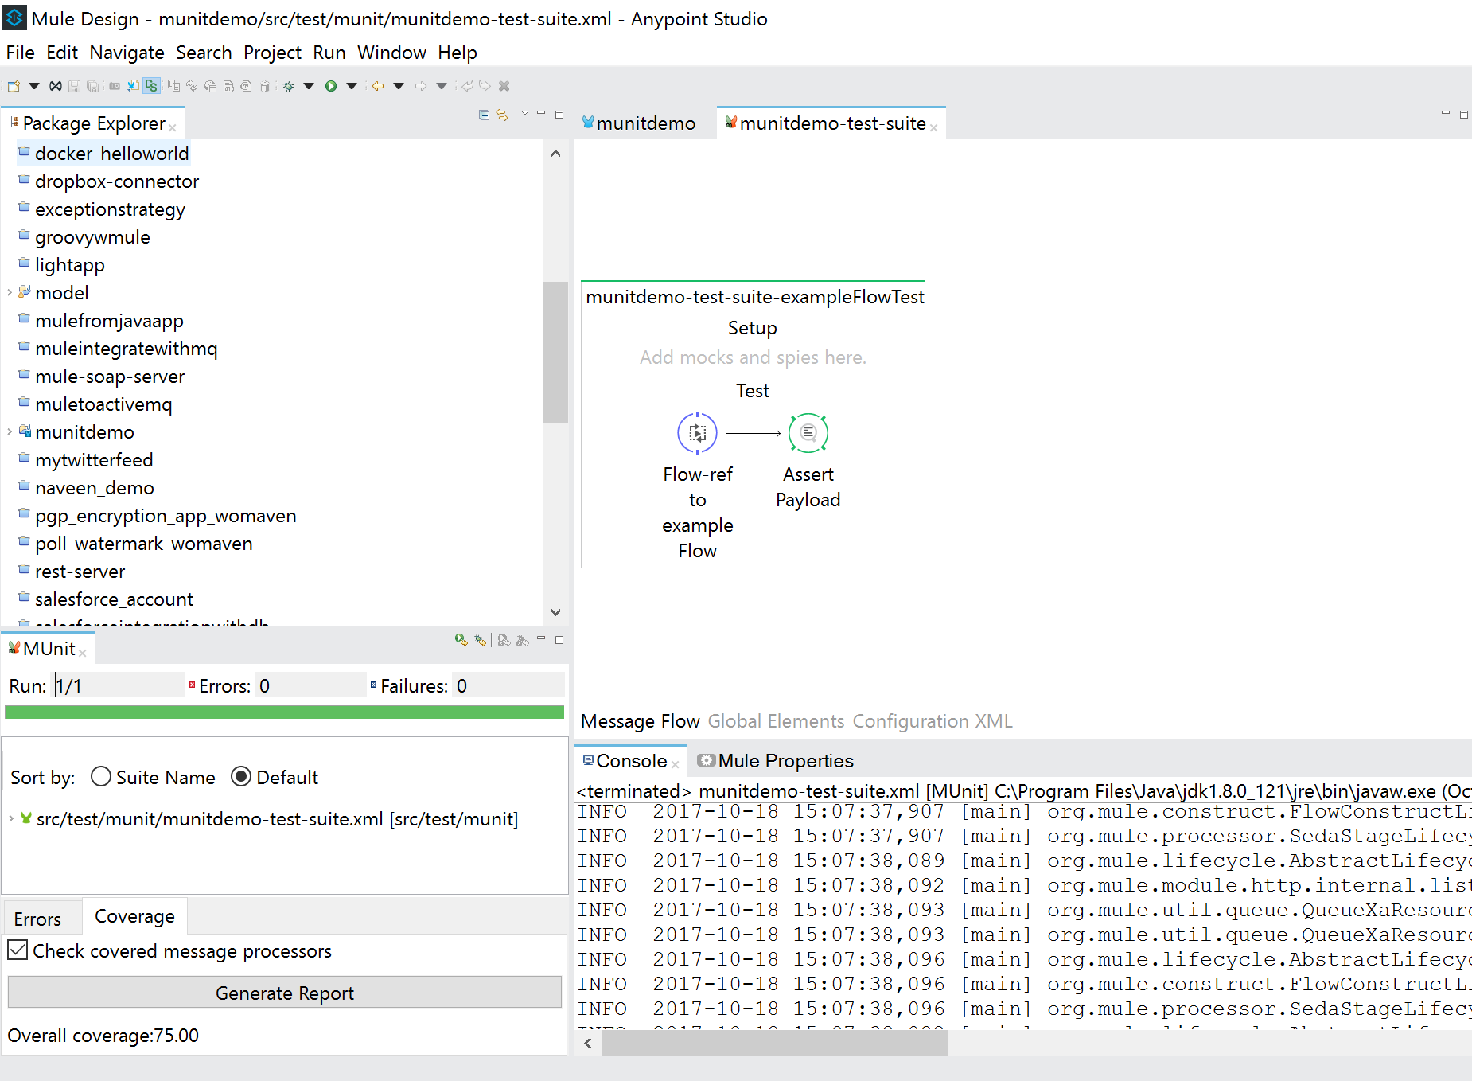Click the Save All icon in toolbar
The height and width of the screenshot is (1081, 1472).
[93, 86]
